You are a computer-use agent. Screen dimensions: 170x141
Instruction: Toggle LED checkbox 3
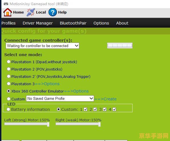pyautogui.click(x=105, y=109)
